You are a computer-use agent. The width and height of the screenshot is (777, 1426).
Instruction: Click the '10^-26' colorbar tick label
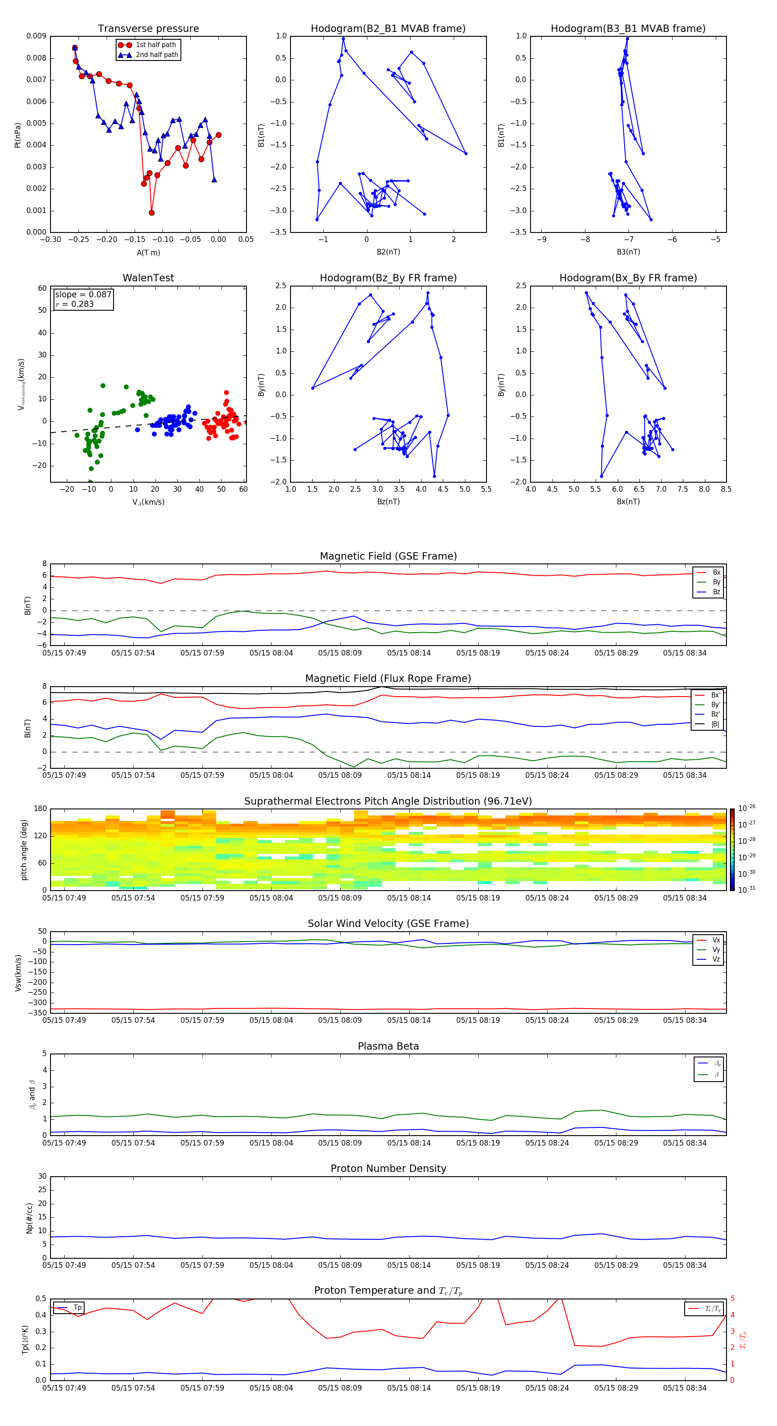point(747,808)
